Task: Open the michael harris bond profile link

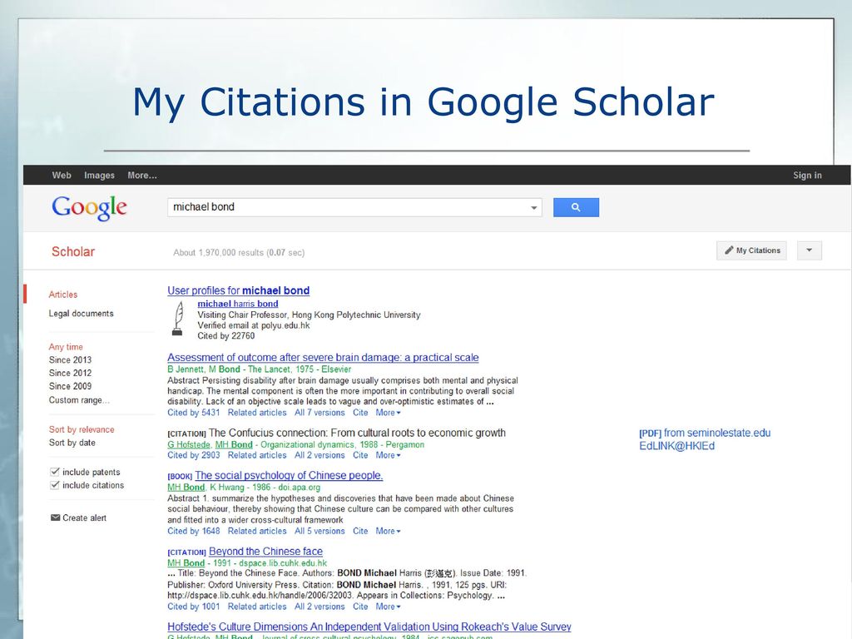Action: [x=238, y=304]
